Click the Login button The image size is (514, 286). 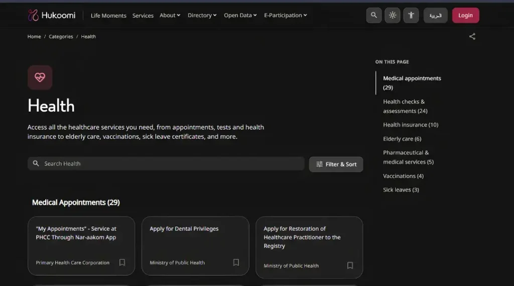(x=465, y=15)
